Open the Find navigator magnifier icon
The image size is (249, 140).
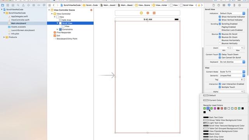pos(18,5)
